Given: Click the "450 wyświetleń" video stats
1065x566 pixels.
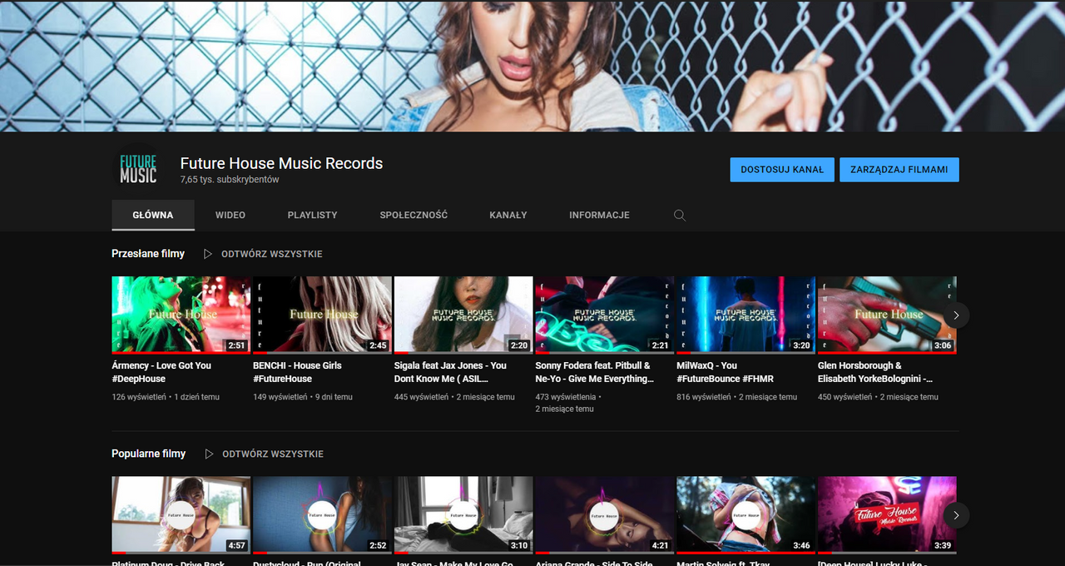Looking at the screenshot, I should 878,397.
